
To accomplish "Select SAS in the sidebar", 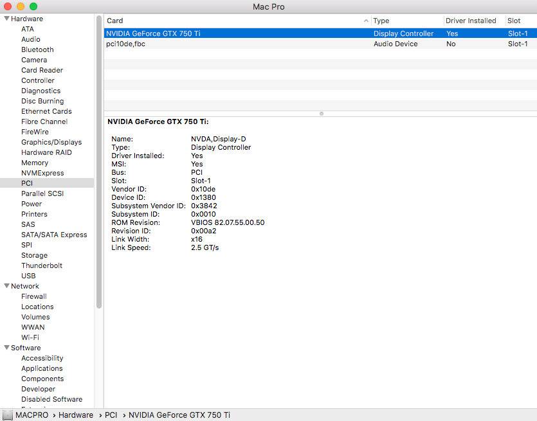I will tap(28, 224).
